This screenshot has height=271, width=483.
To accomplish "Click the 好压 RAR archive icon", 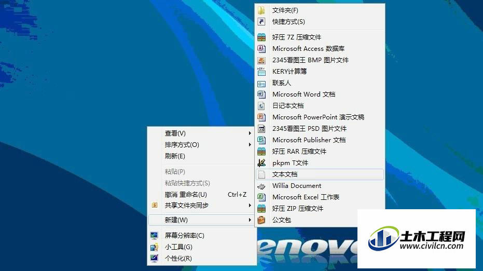I will point(261,152).
